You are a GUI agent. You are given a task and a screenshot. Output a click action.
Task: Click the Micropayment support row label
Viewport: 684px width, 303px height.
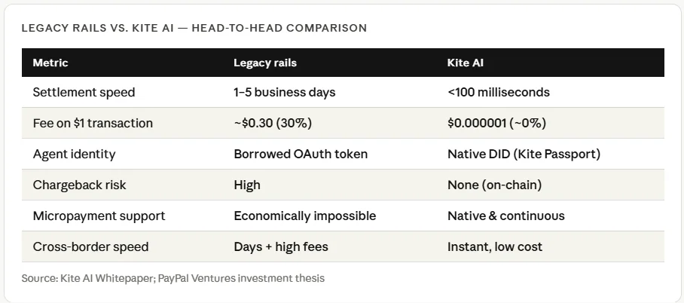[x=99, y=216]
